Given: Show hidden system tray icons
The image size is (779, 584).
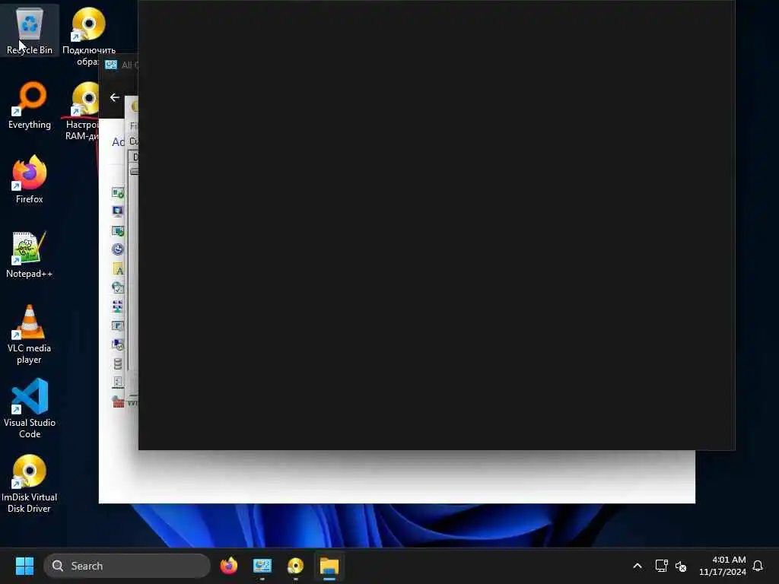Looking at the screenshot, I should click(638, 566).
